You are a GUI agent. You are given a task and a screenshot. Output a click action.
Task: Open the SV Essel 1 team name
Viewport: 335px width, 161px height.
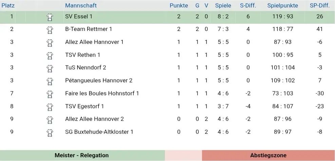[79, 16]
